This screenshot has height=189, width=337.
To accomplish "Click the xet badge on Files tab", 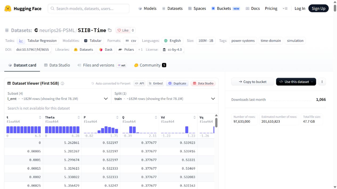I will (x=122, y=65).
